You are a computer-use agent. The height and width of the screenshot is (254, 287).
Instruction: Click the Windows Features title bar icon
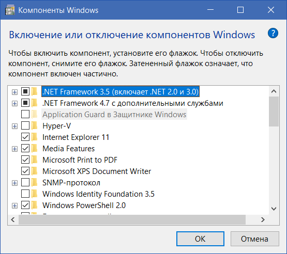coord(10,10)
